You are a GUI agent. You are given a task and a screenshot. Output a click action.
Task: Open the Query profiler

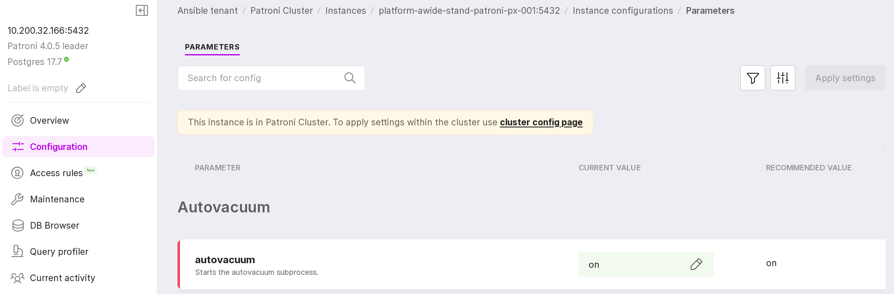[59, 252]
